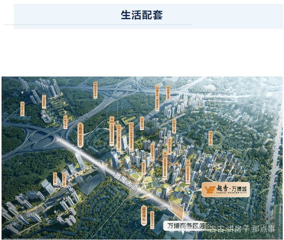Select 15班幼儿园 label next to 36班 school
This screenshot has width=284, height=240.
(168, 93)
